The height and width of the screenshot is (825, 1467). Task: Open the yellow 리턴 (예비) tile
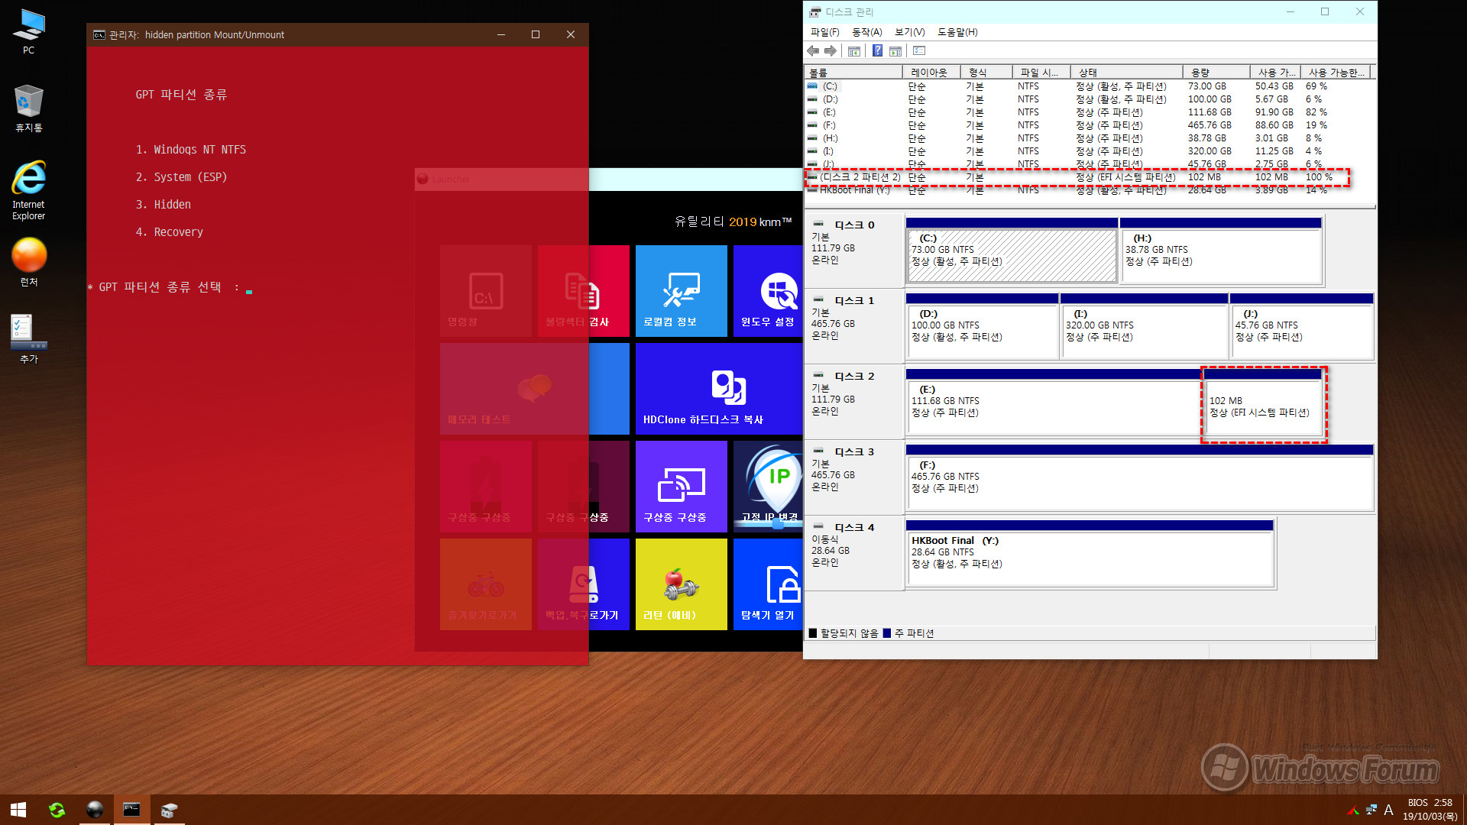coord(681,584)
